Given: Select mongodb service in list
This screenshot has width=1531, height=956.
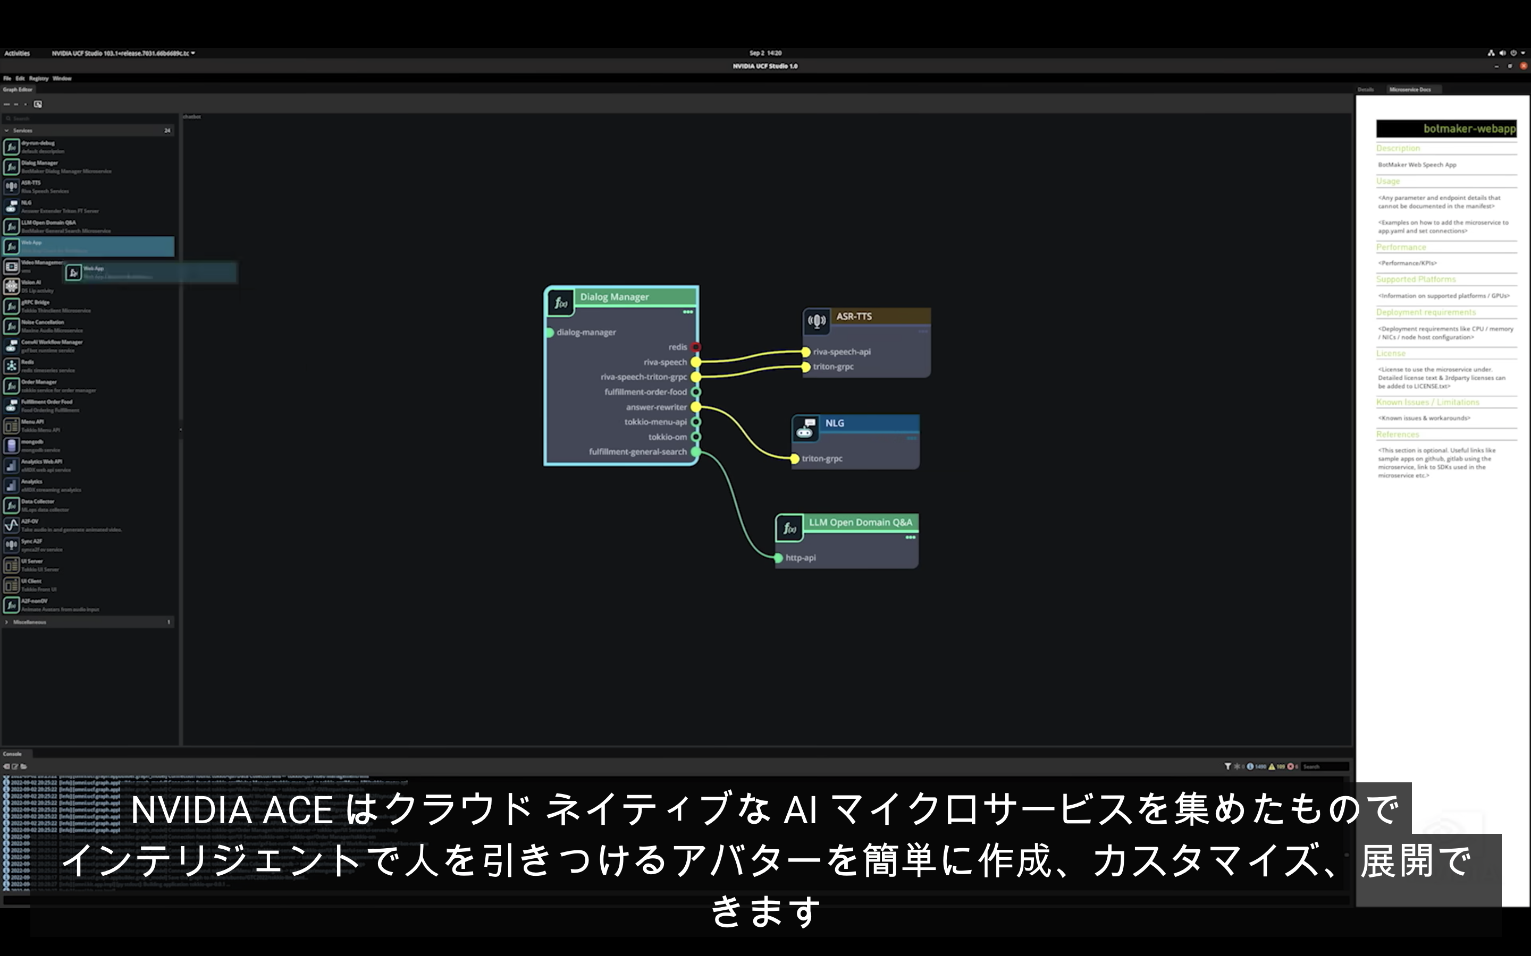Looking at the screenshot, I should coord(89,446).
